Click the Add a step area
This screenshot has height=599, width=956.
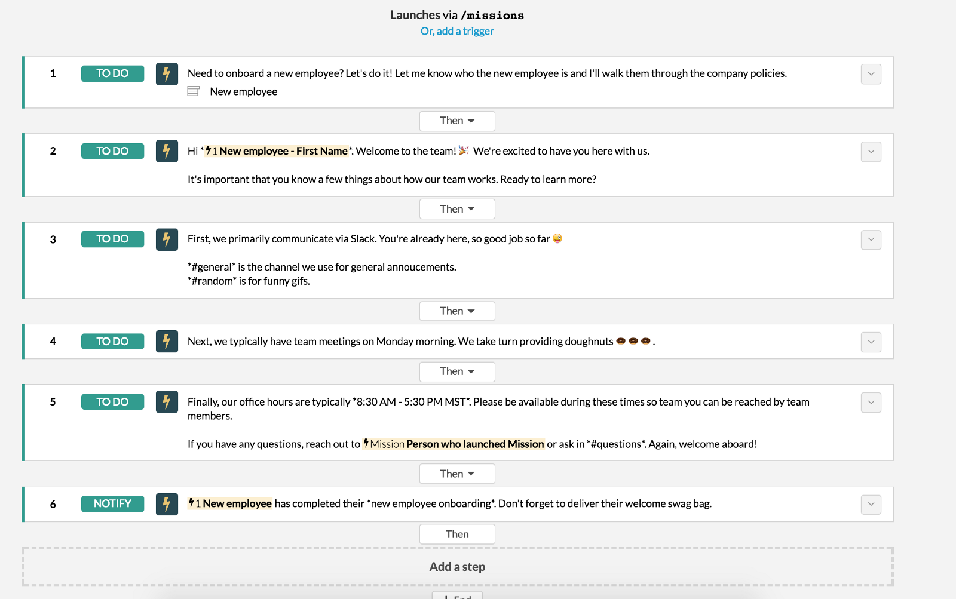pyautogui.click(x=457, y=567)
